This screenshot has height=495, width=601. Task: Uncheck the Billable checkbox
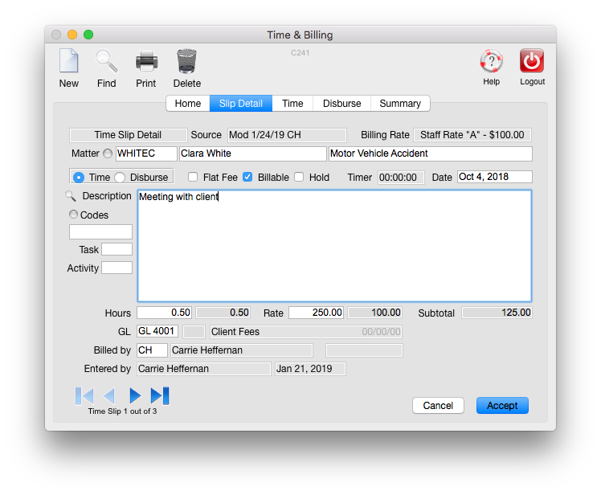pyautogui.click(x=247, y=177)
